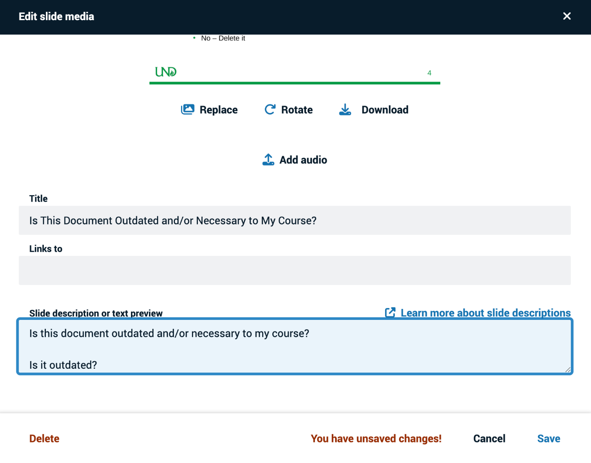Click the external link icon beside slide descriptions

[390, 313]
